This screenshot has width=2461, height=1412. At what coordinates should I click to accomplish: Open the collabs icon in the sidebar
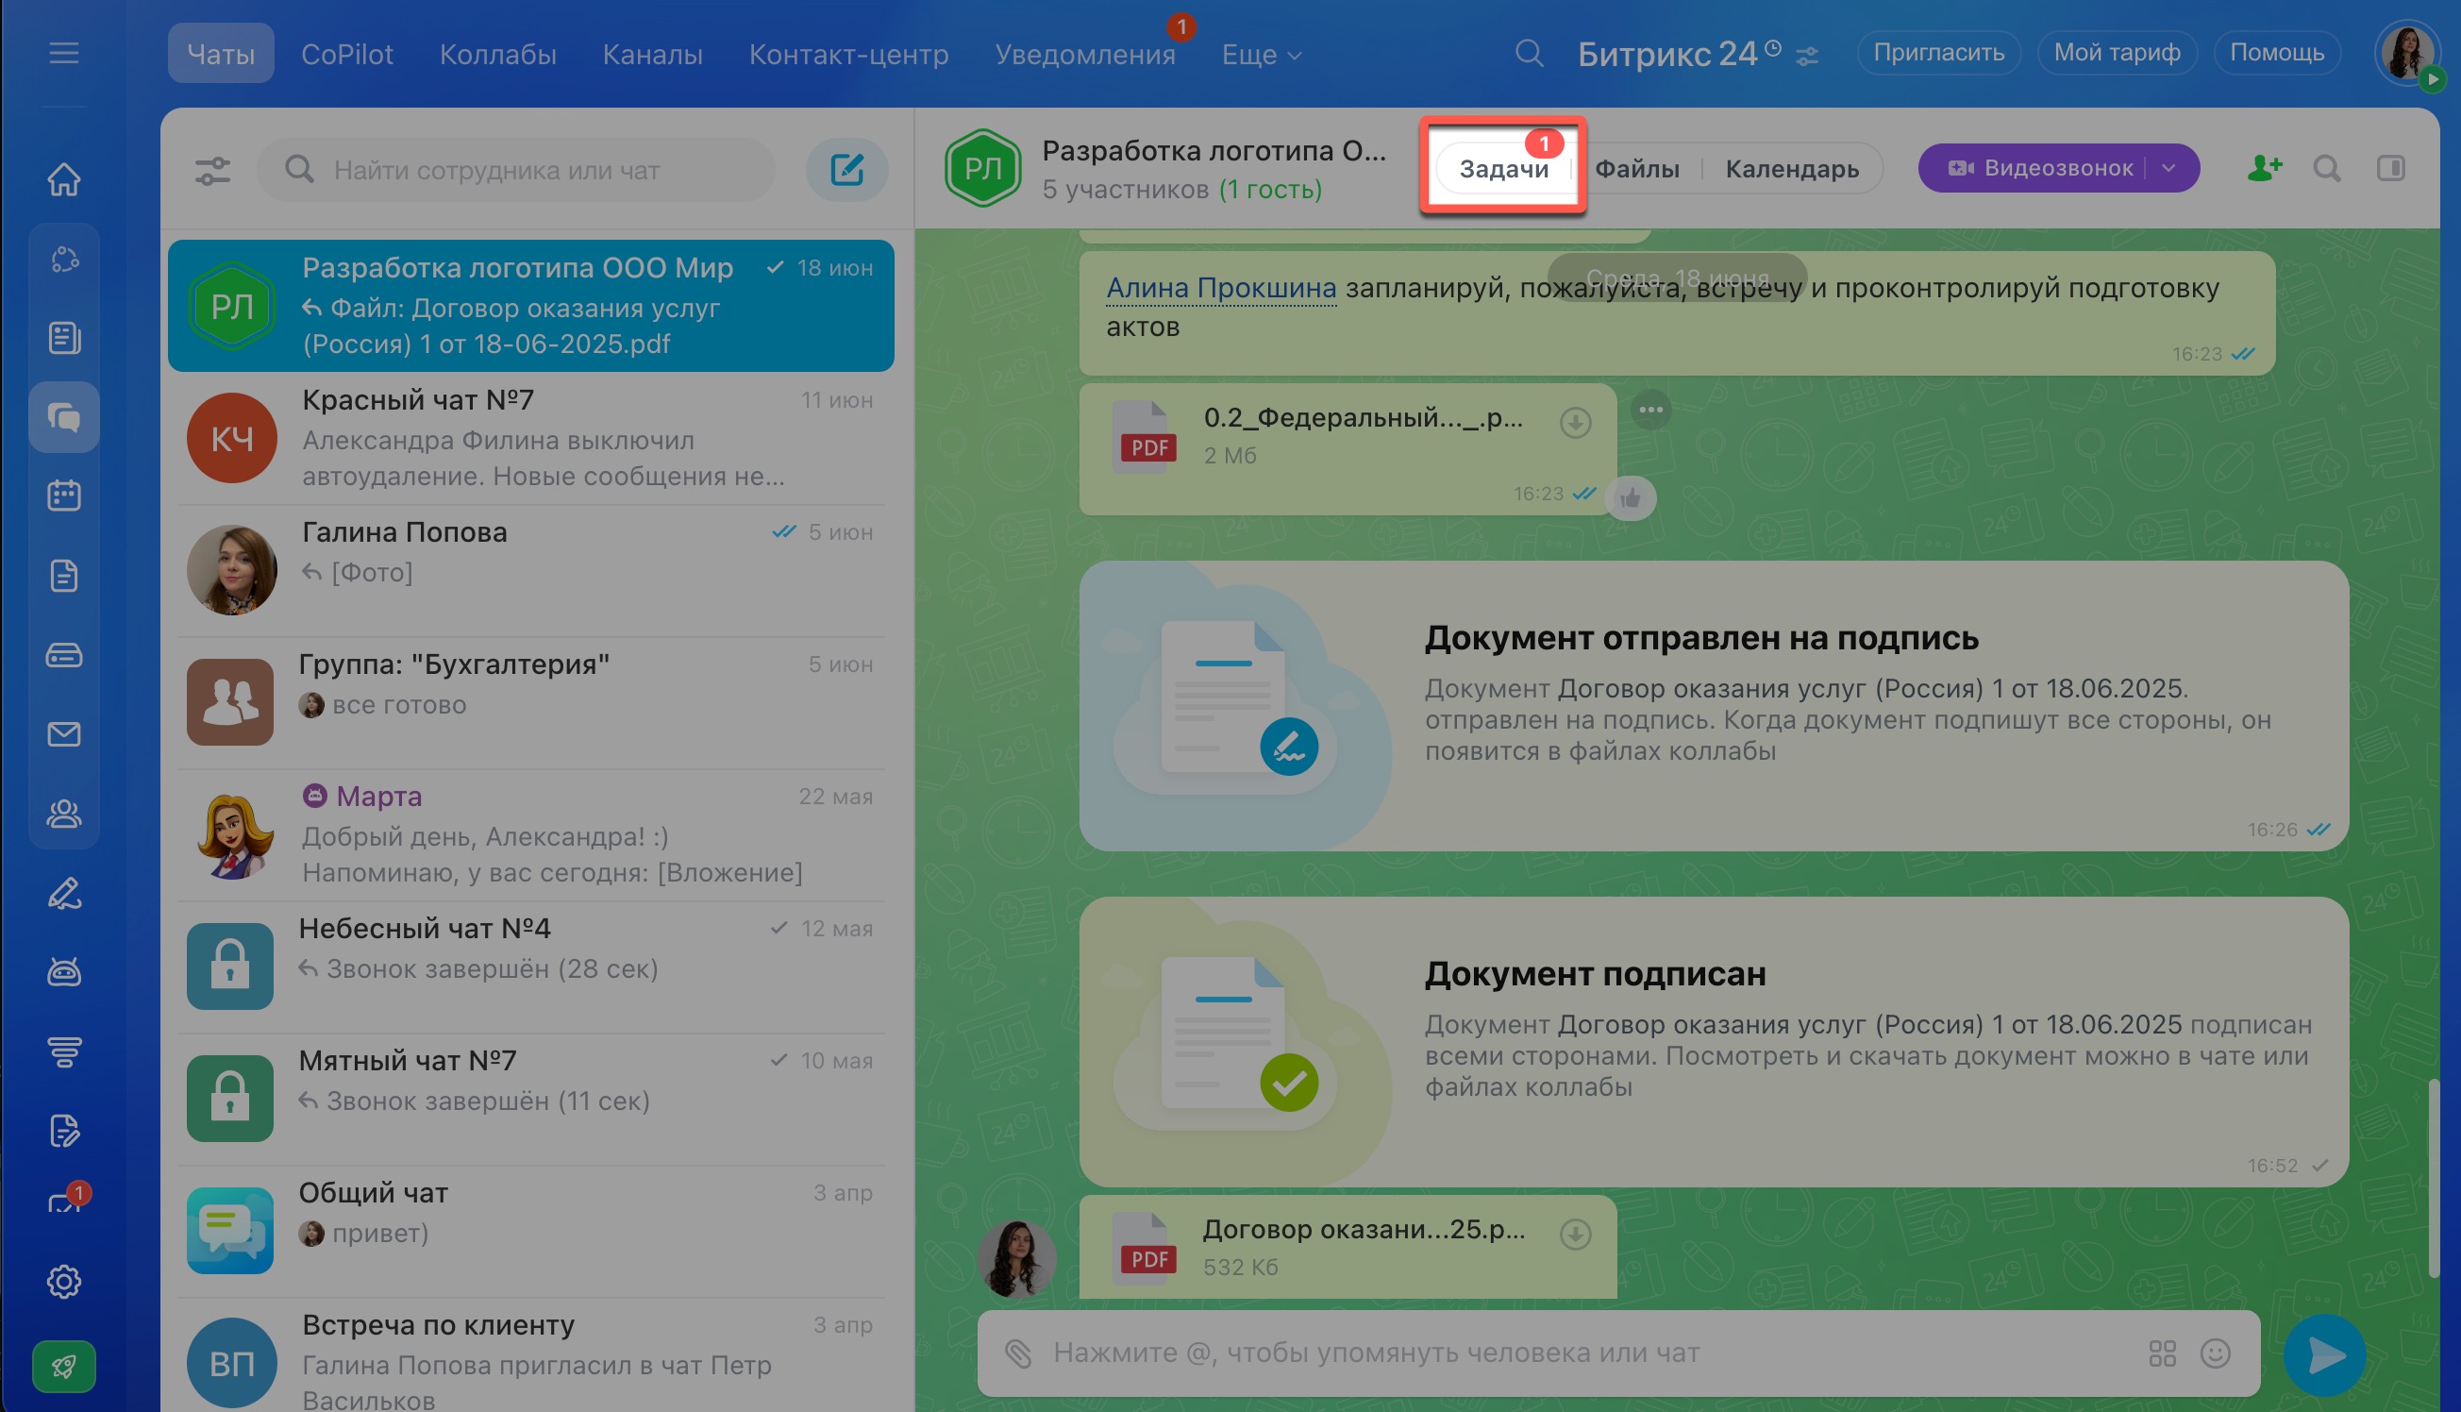64,259
